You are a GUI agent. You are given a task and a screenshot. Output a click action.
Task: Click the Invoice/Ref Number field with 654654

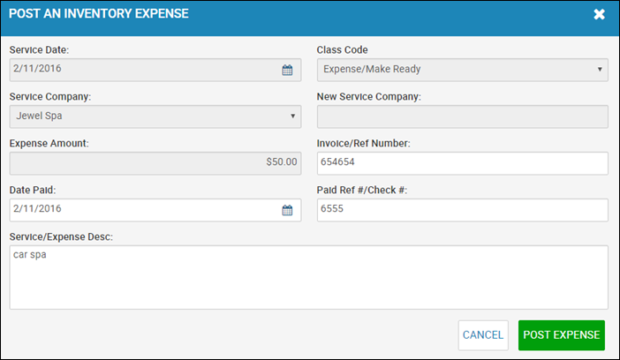point(462,163)
